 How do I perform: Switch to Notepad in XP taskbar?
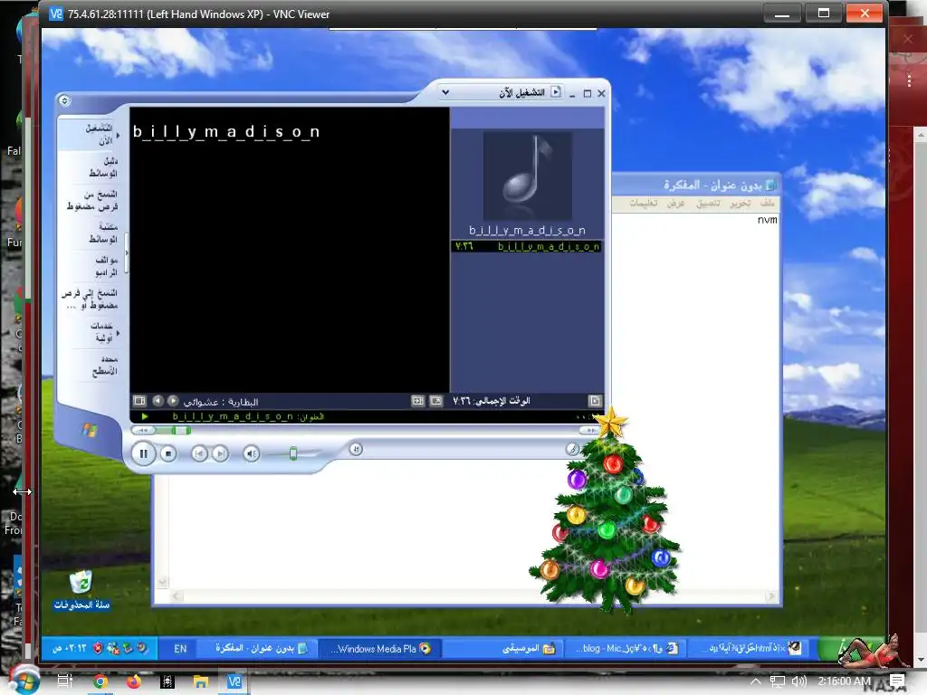259,648
